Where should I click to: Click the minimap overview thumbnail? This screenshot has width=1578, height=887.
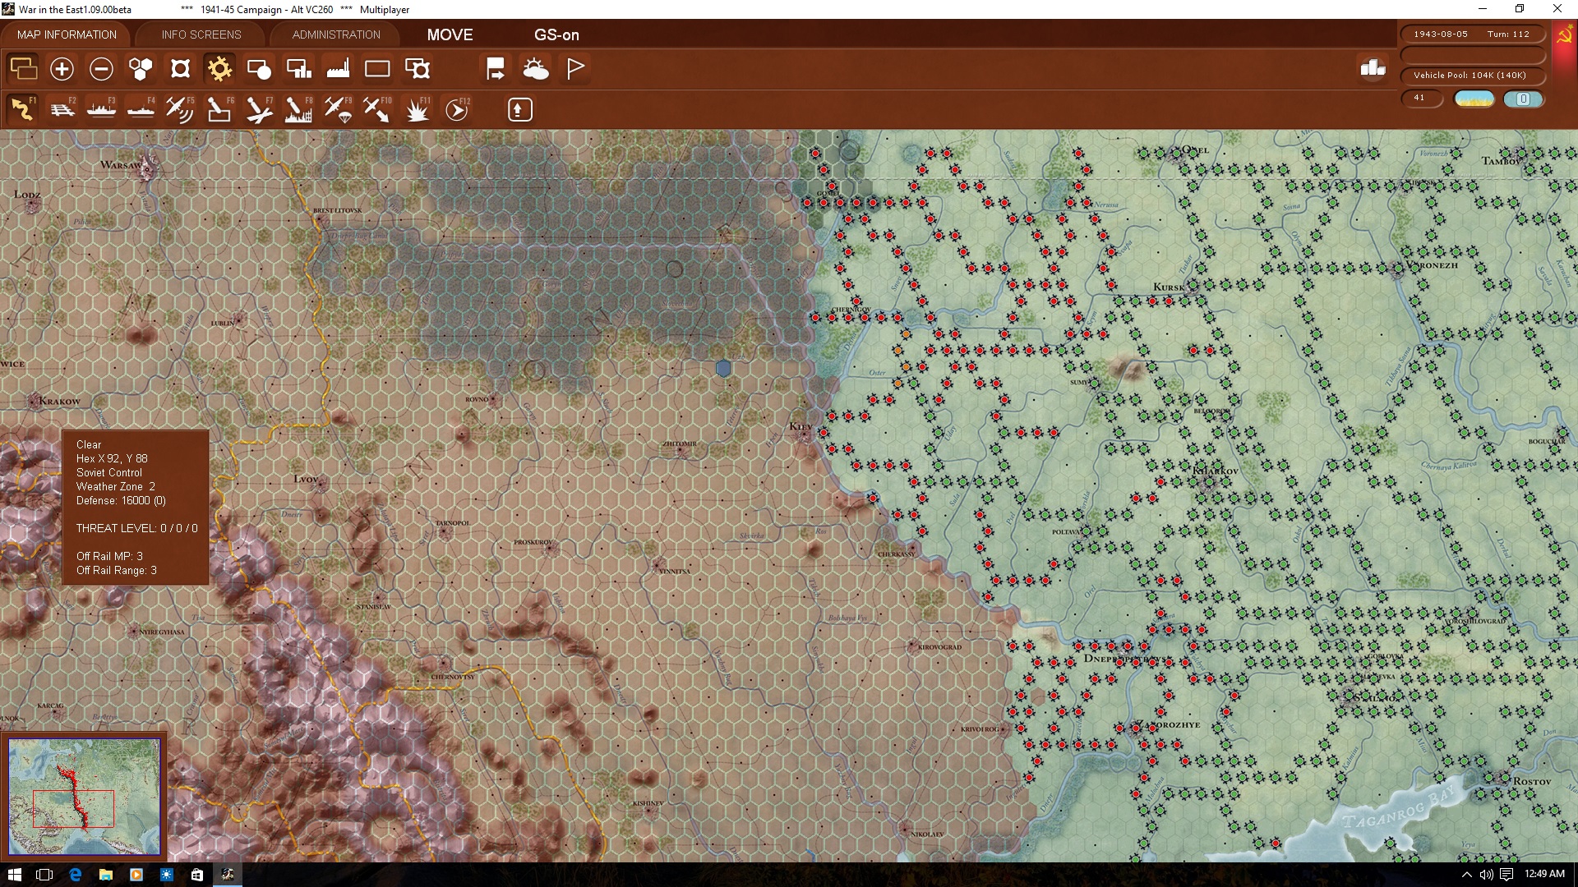click(84, 796)
